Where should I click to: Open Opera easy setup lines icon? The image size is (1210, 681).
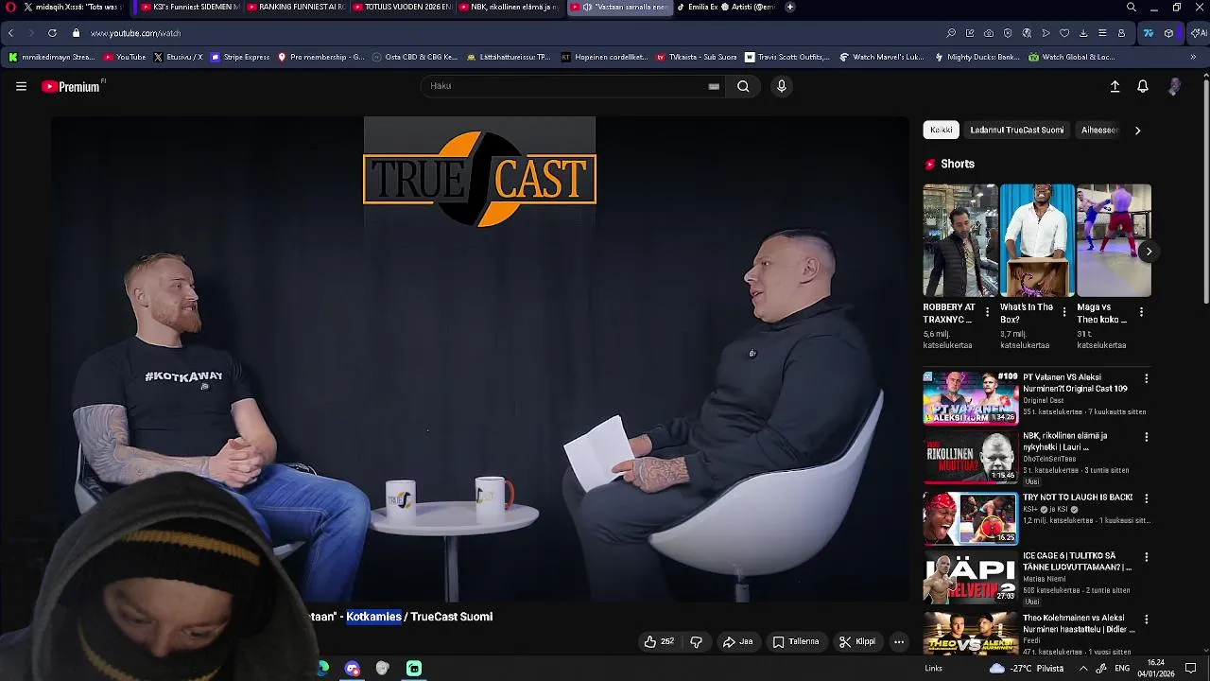1102,33
